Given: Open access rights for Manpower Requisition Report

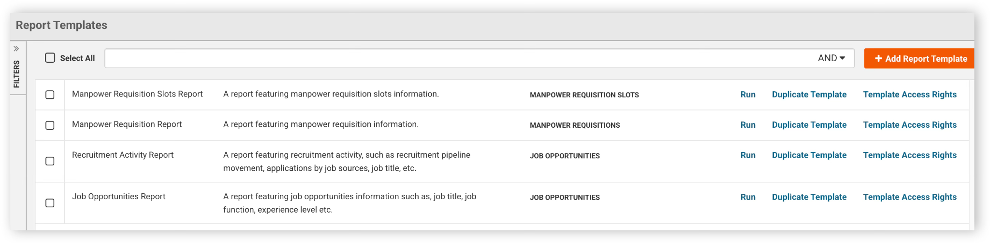Looking at the screenshot, I should point(910,125).
